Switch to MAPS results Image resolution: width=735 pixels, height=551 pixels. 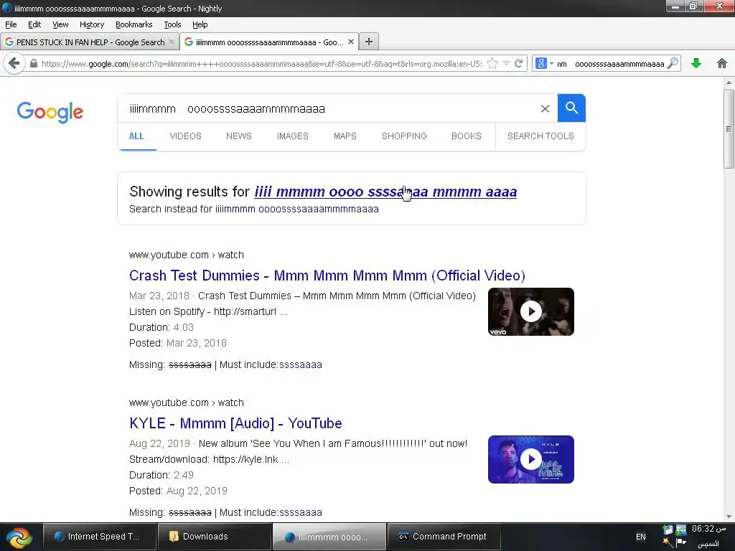click(x=345, y=136)
